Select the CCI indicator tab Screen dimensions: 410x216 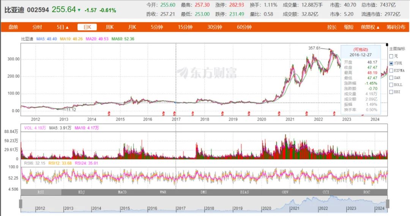coord(326,192)
